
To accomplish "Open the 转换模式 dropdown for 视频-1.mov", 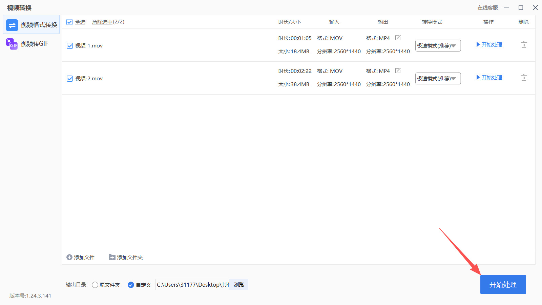I will tap(438, 45).
